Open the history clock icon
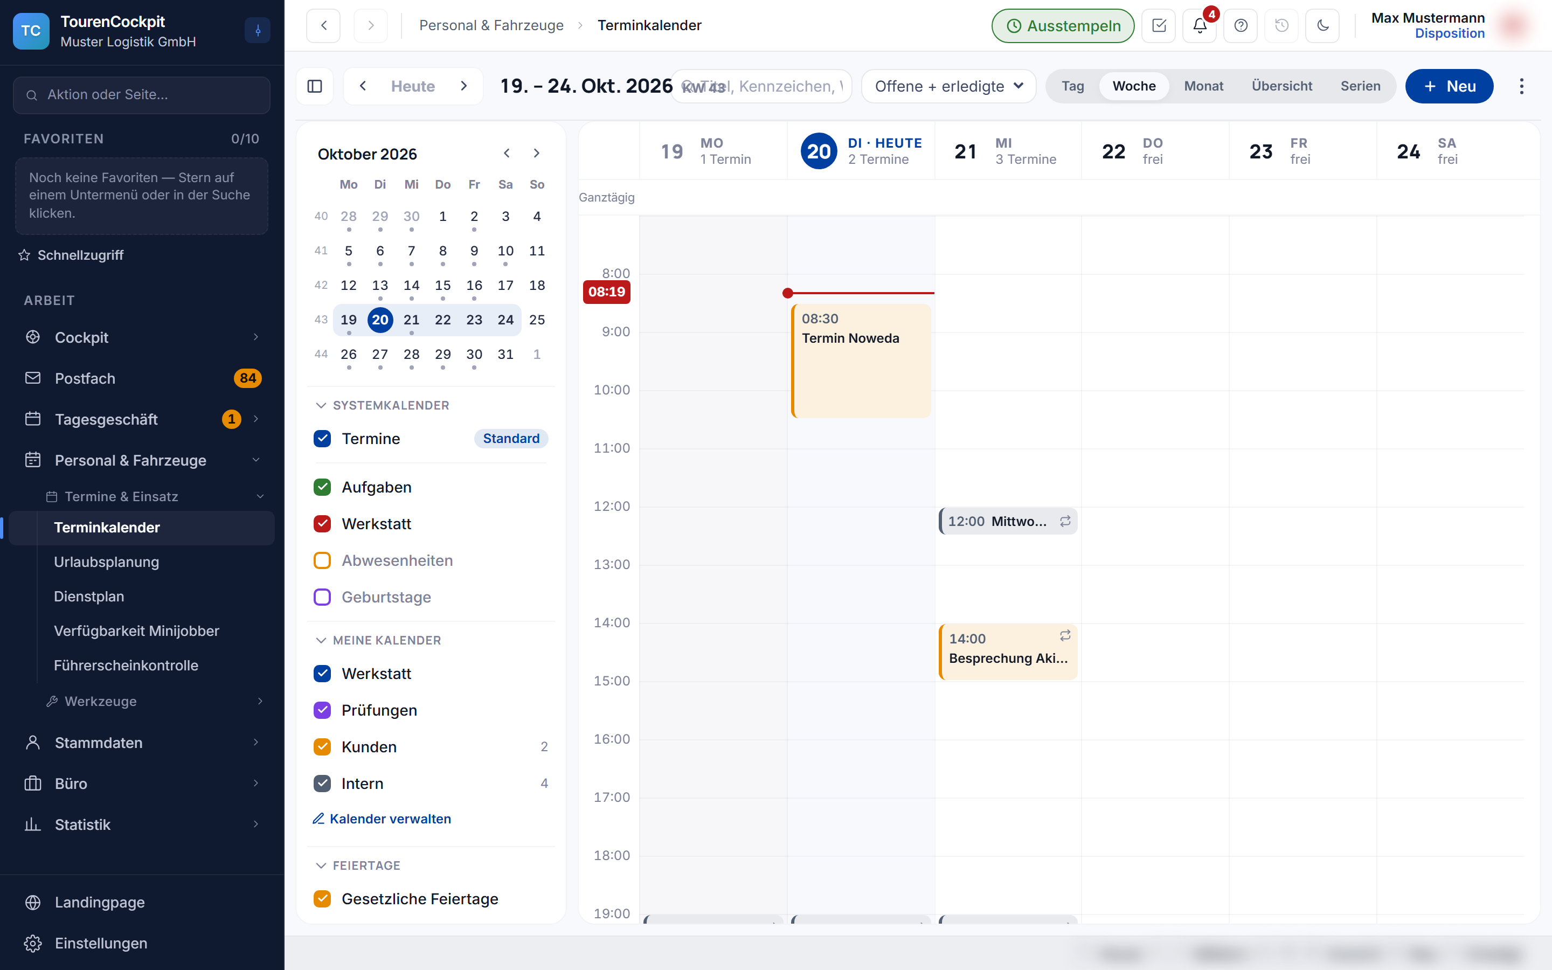Image resolution: width=1552 pixels, height=970 pixels. pyautogui.click(x=1281, y=26)
